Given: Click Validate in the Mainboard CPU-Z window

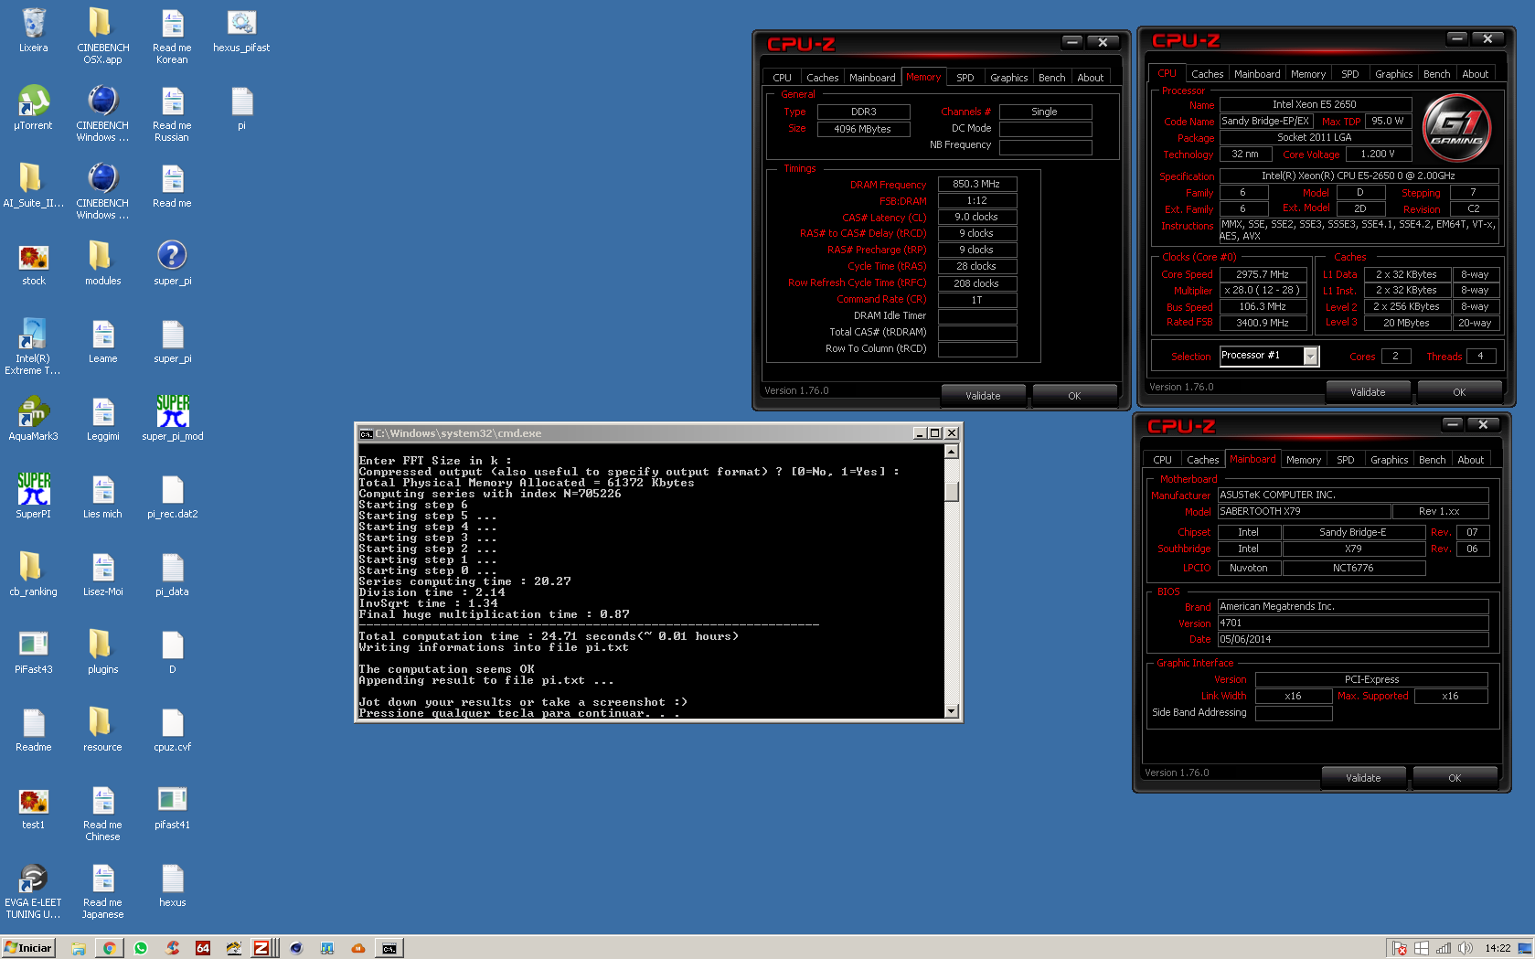Looking at the screenshot, I should [x=1363, y=778].
